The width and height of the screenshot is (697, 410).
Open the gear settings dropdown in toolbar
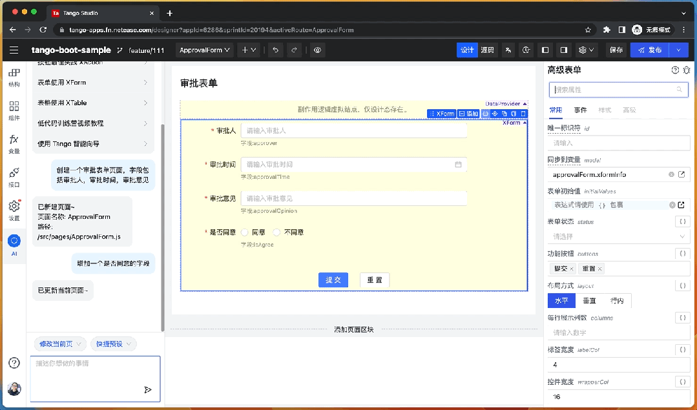(586, 50)
